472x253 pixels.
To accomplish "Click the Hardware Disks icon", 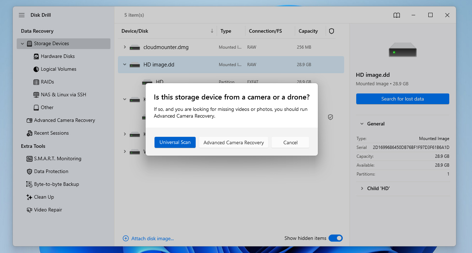I will pyautogui.click(x=36, y=56).
